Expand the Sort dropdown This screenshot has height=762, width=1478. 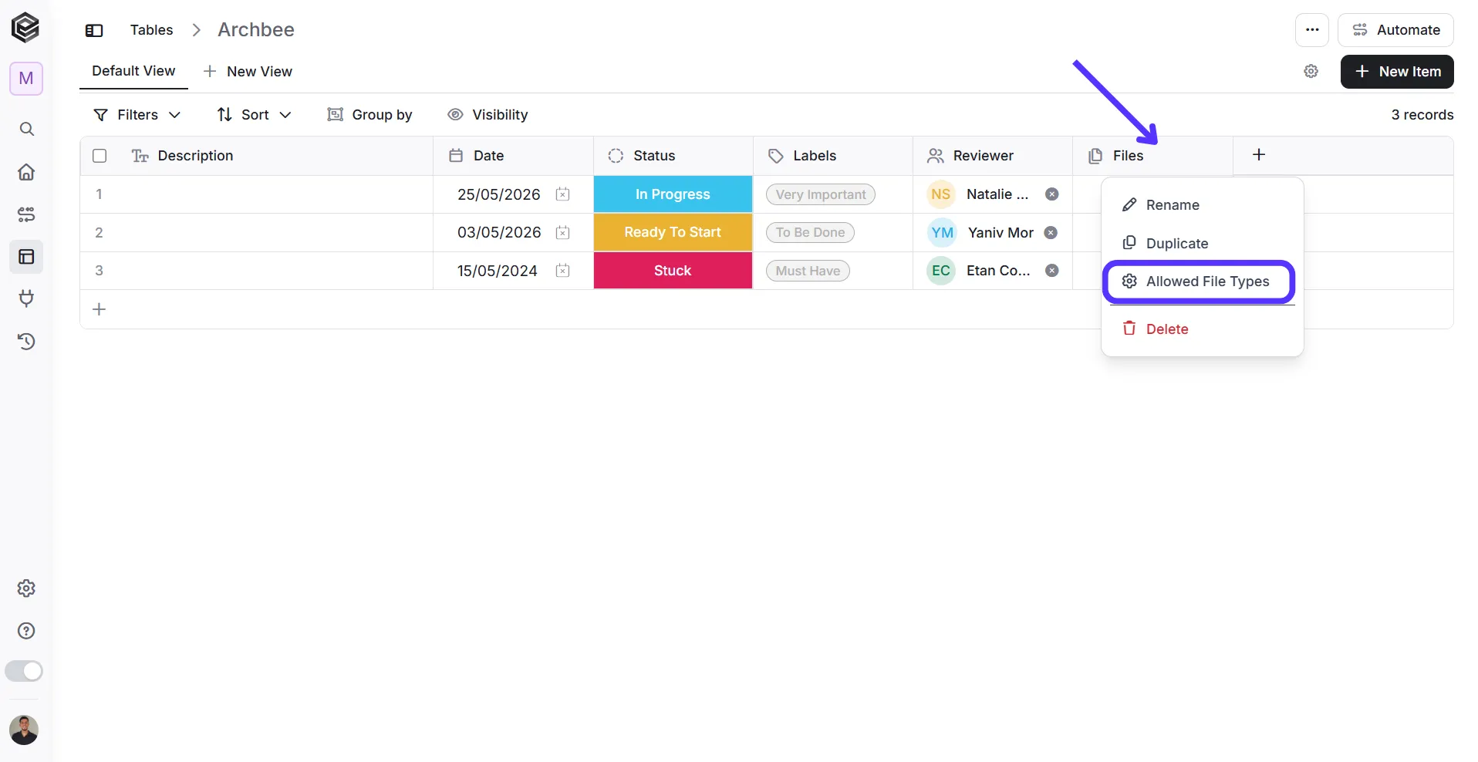254,115
